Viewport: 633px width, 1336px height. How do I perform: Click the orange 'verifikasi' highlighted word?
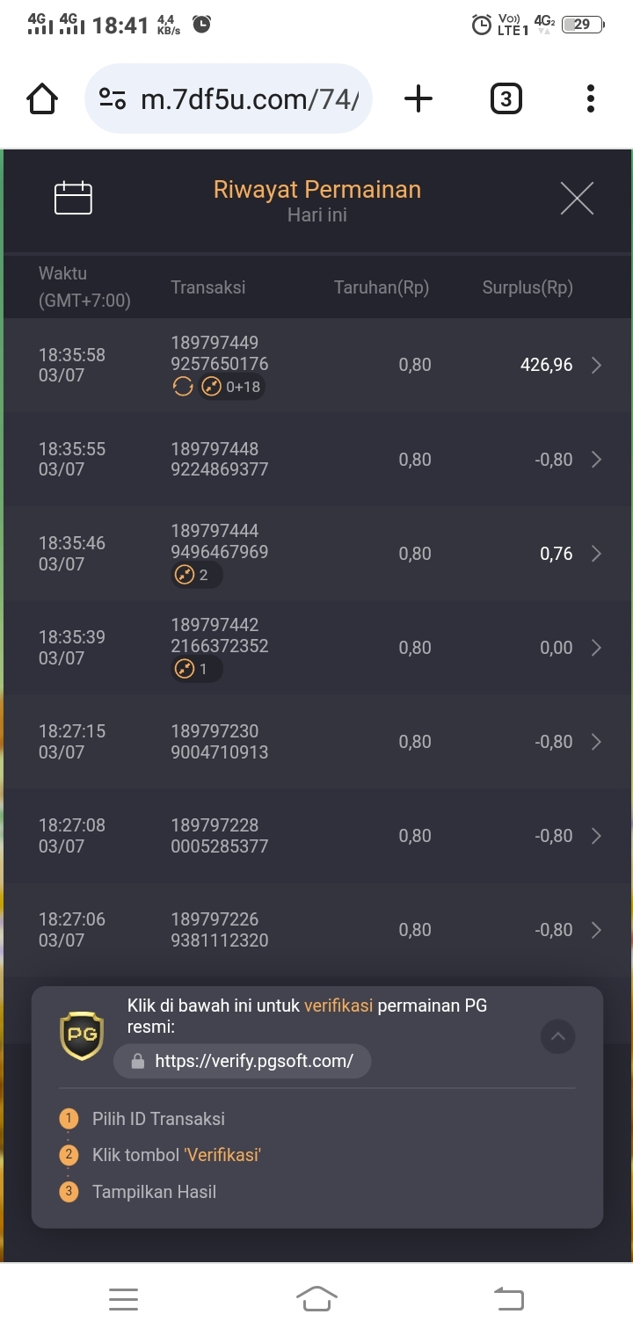coord(338,1006)
